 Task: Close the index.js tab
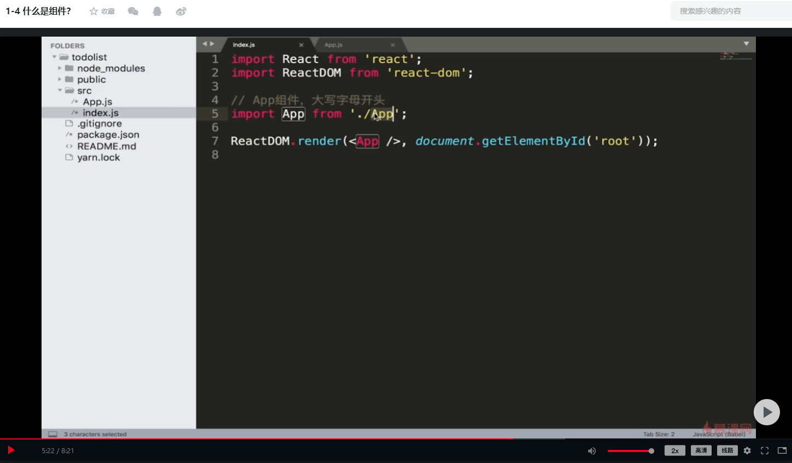[x=301, y=45]
